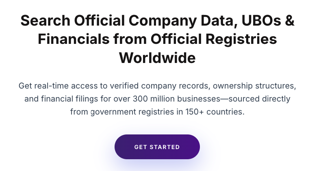Click the '300 million businesses' phrase

coord(177,99)
